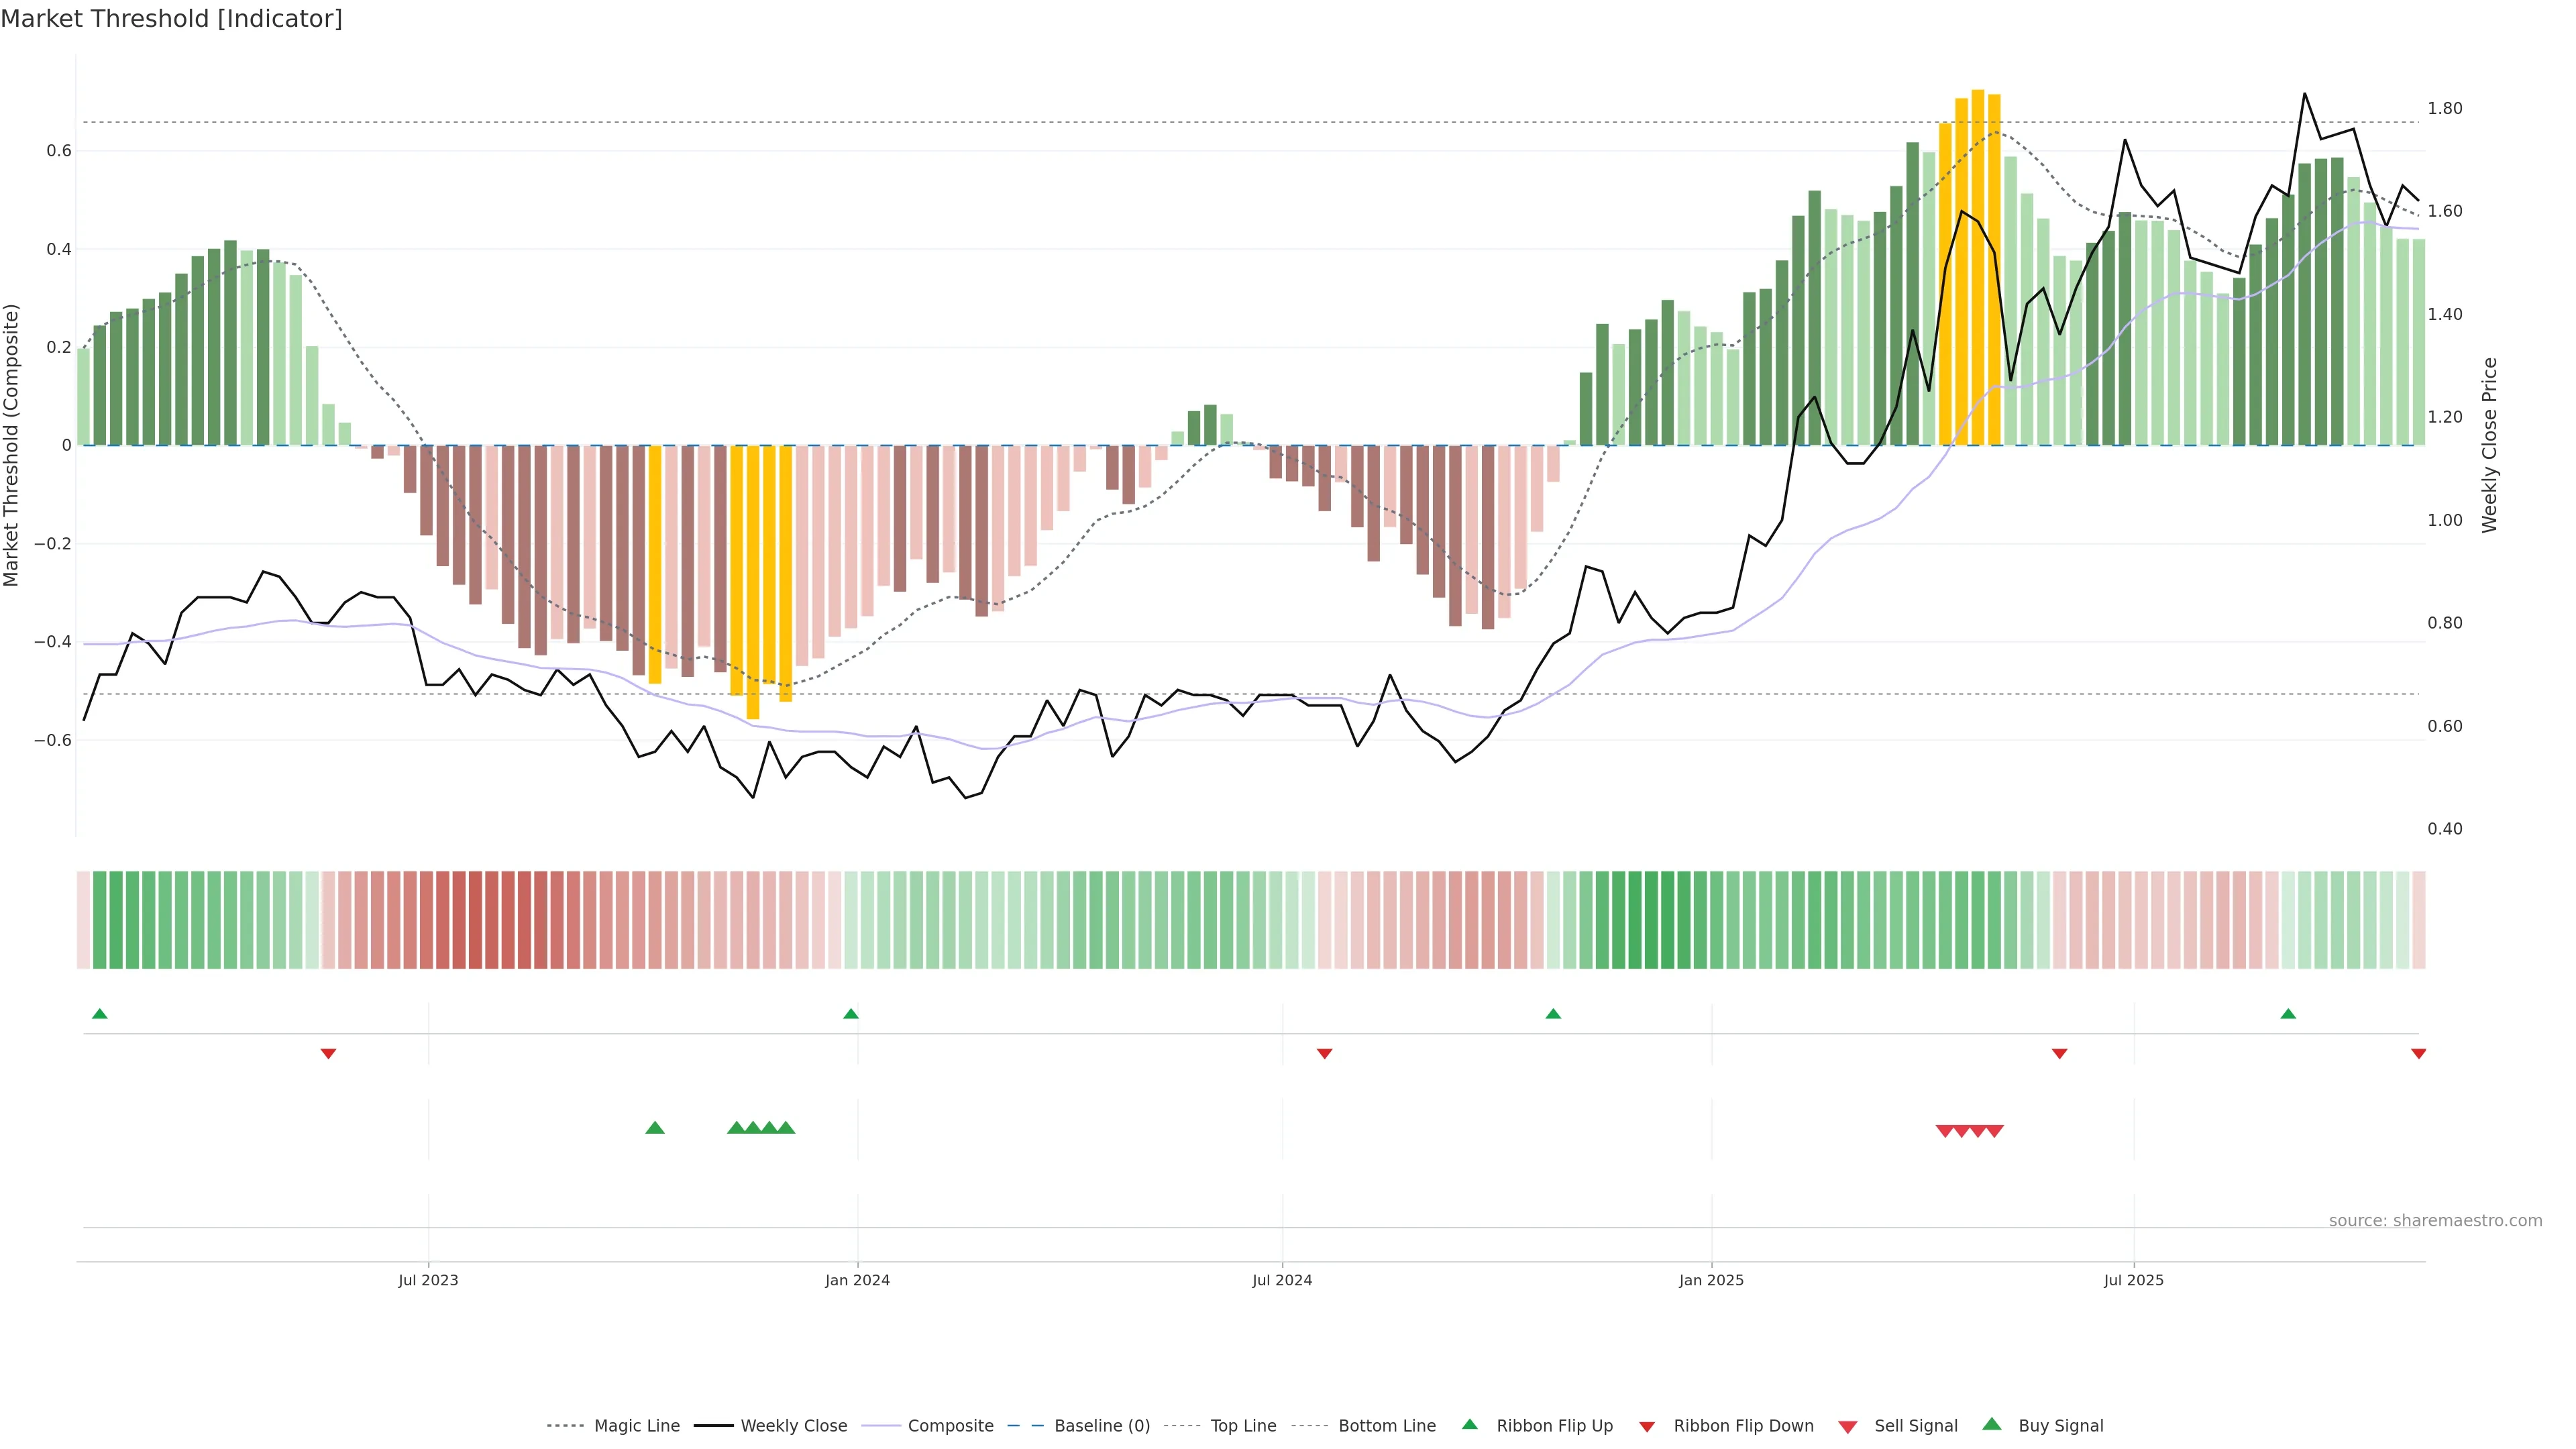Click the Buy Signal legend marker

pos(1991,1424)
